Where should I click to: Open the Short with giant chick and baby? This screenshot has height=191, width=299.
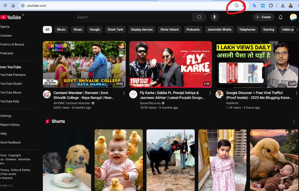[x=274, y=160]
